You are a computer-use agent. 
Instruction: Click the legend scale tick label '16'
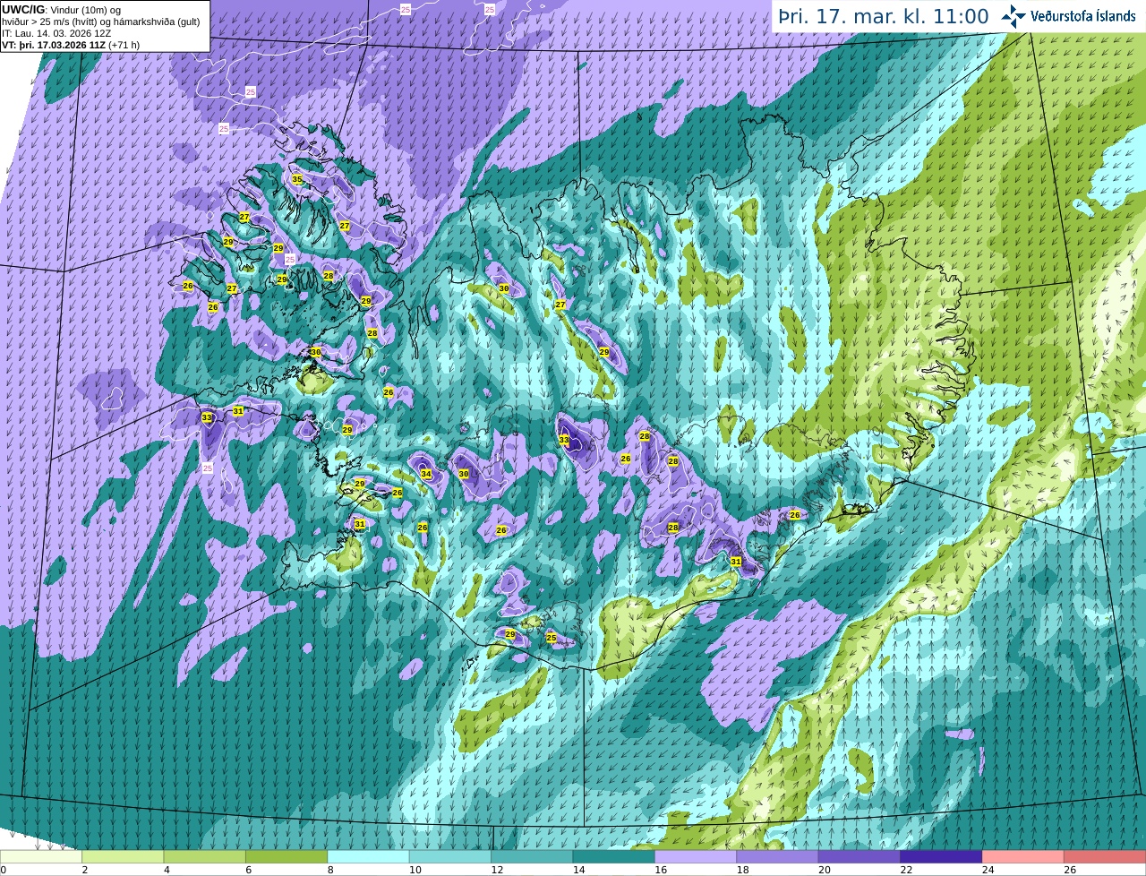[661, 870]
